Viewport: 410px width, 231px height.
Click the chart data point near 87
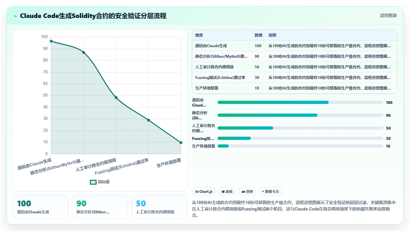[x=84, y=52]
